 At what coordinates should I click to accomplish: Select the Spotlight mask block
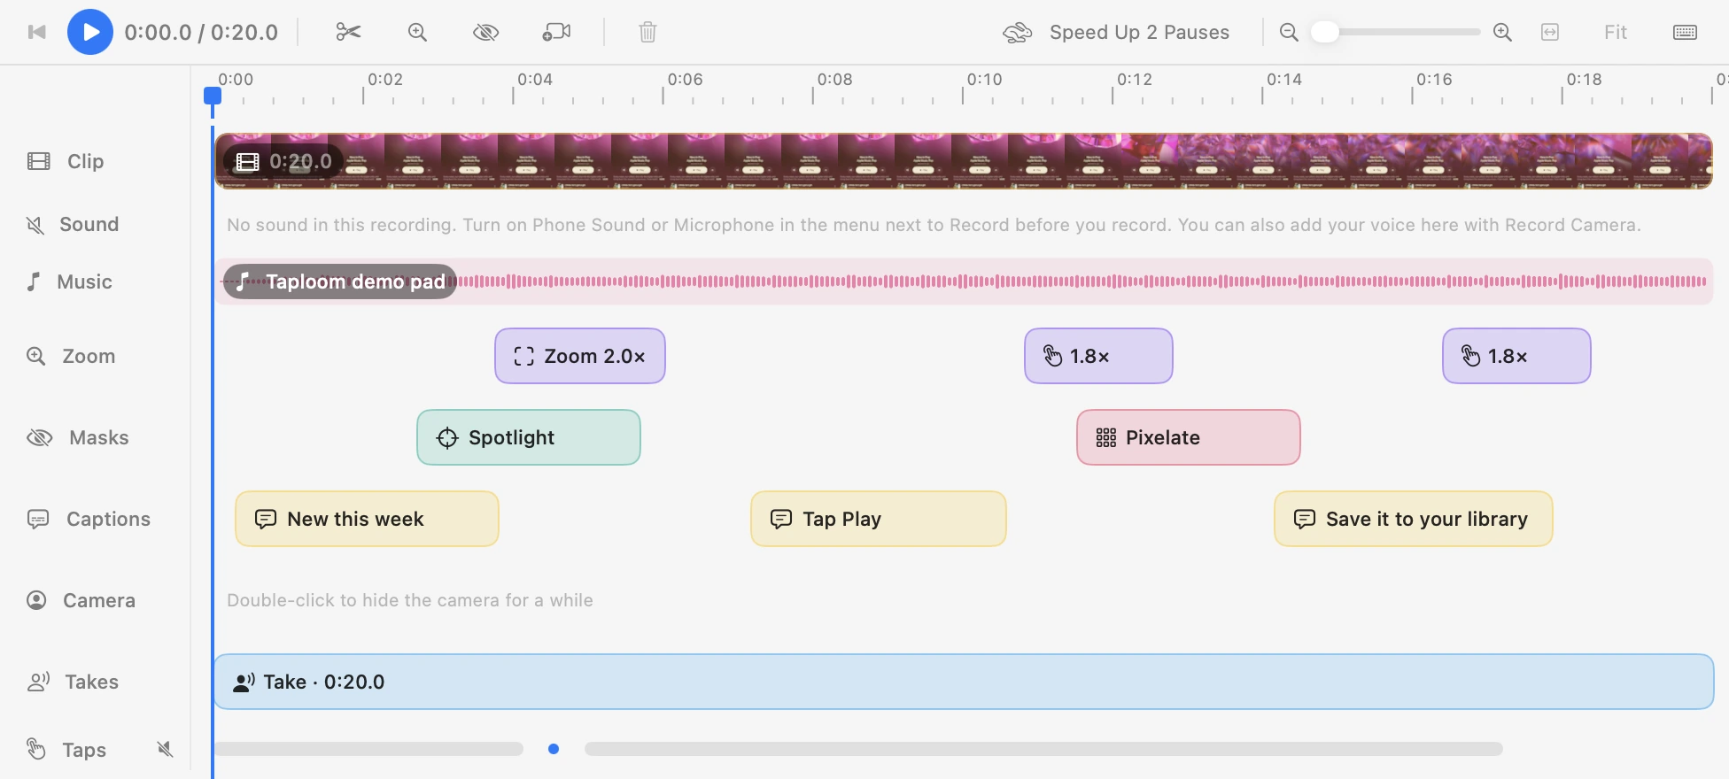tap(529, 437)
